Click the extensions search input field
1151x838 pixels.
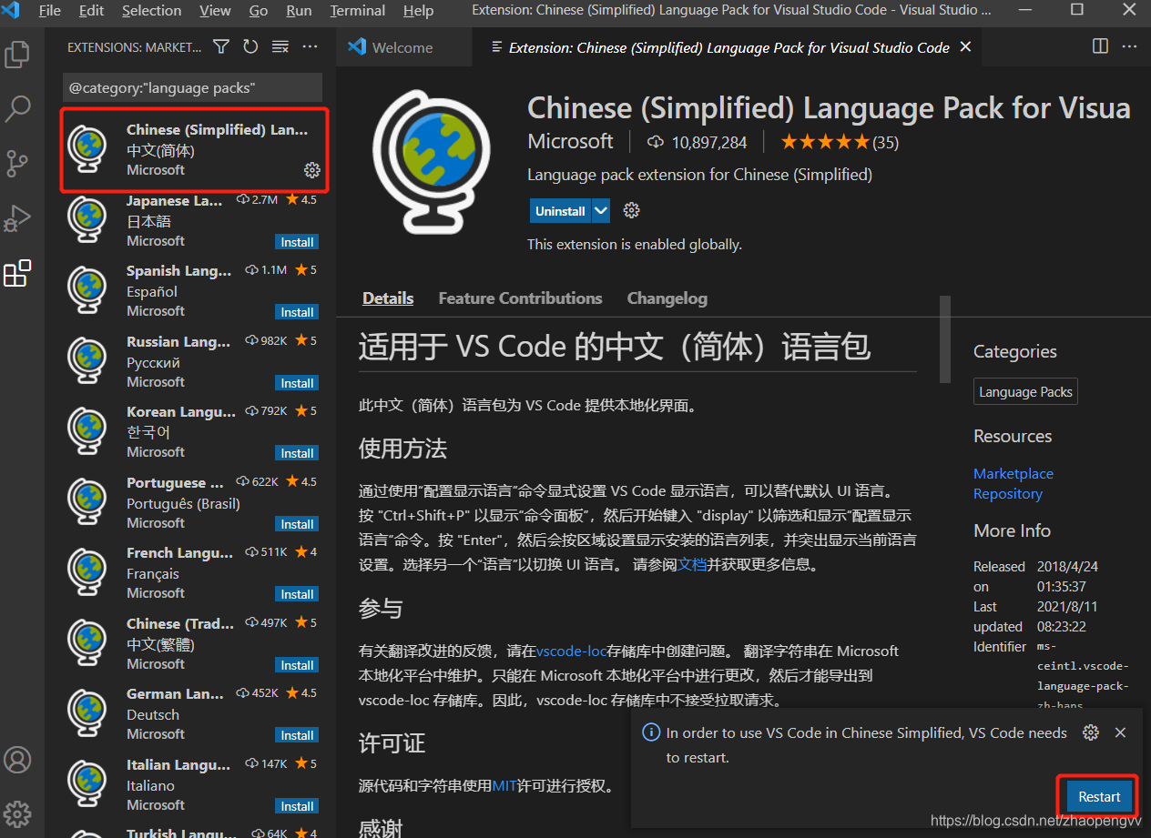(x=192, y=87)
